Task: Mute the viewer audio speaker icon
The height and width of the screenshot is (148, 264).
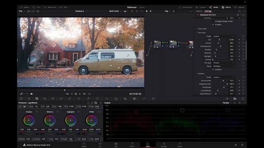Action: point(31,94)
